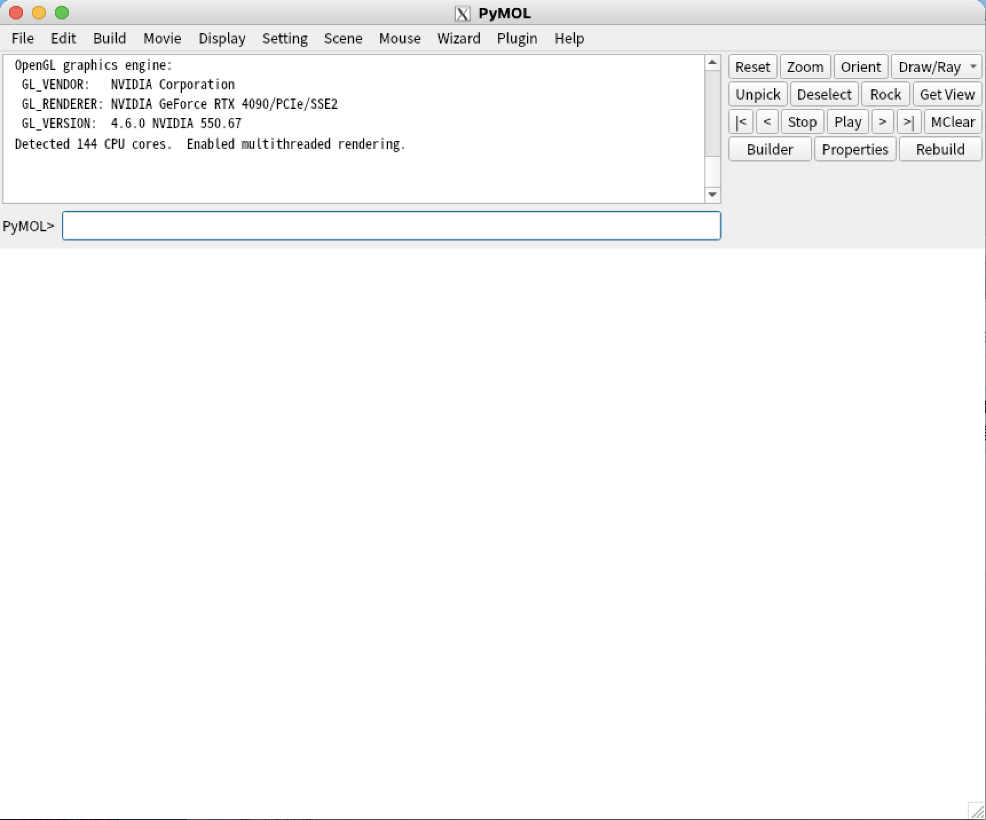Image resolution: width=986 pixels, height=820 pixels.
Task: Open the Help menu
Action: coord(569,38)
